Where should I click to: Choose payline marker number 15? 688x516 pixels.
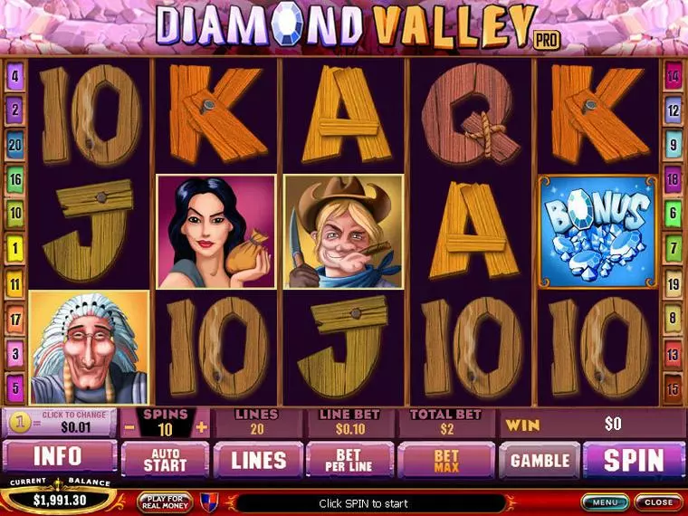click(x=673, y=388)
